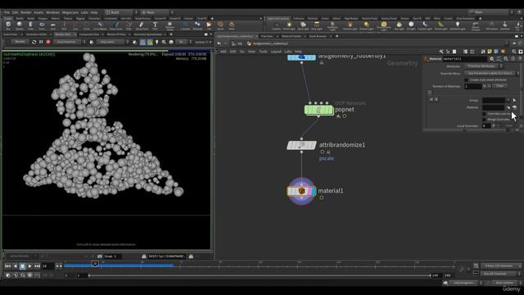Select the attribrandomize1 node

click(x=301, y=145)
